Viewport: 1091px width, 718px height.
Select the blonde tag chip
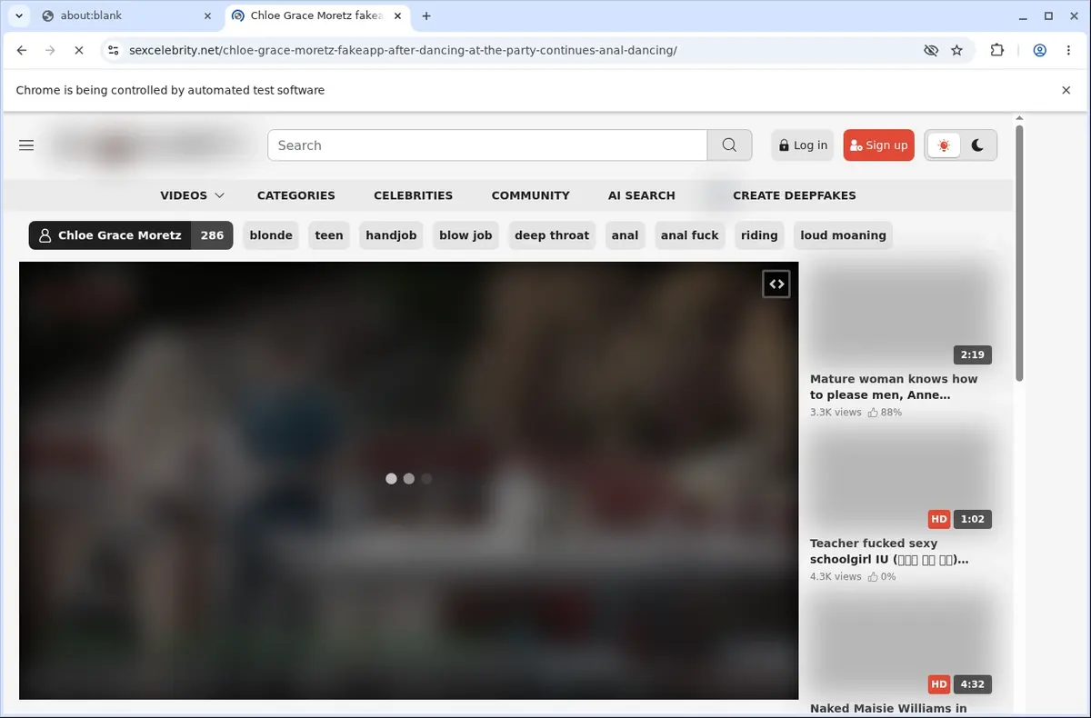(x=271, y=235)
